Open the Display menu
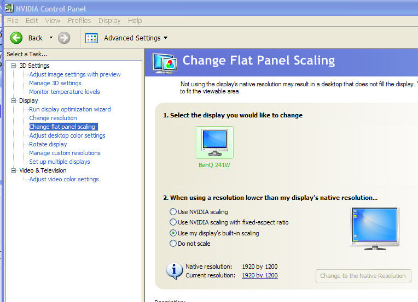 [109, 21]
